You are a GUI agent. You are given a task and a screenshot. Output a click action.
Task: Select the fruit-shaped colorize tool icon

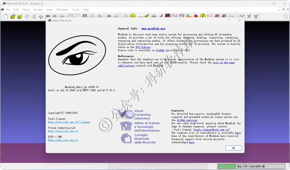(x=189, y=16)
